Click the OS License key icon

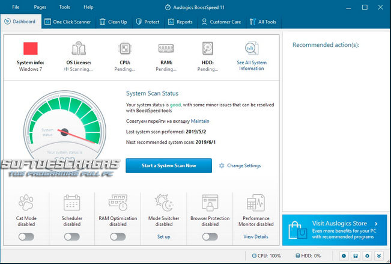(x=79, y=48)
